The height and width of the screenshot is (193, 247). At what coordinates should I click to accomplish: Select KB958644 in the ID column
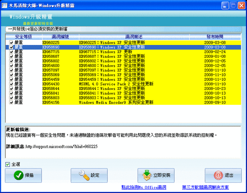click(x=51, y=89)
